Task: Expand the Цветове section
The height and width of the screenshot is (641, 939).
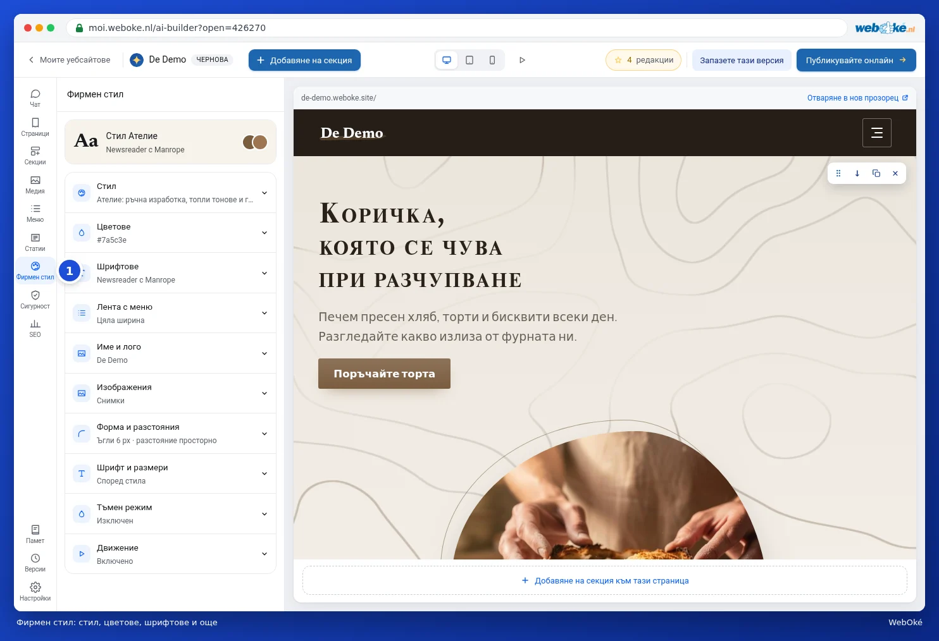Action: click(171, 233)
